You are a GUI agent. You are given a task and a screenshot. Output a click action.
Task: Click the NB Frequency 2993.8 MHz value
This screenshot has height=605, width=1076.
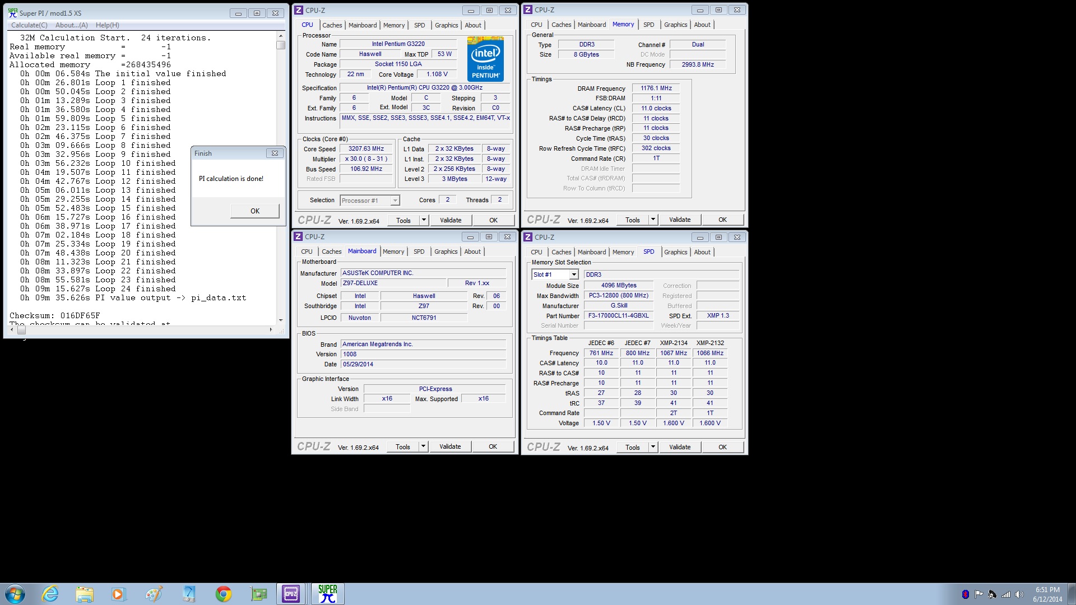[698, 64]
